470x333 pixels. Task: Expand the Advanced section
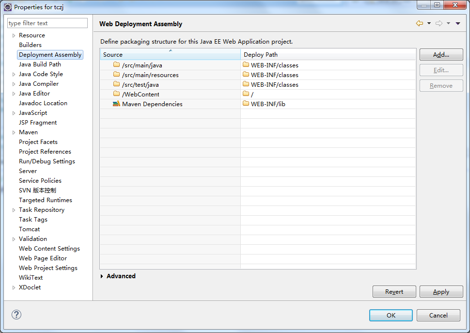(102, 276)
